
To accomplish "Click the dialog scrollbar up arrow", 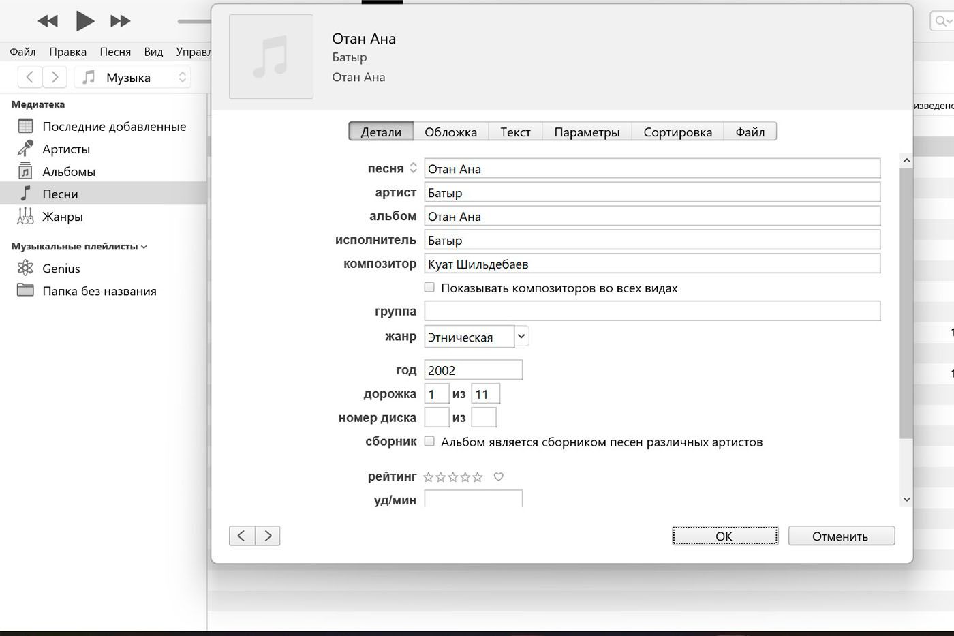I will click(x=906, y=161).
